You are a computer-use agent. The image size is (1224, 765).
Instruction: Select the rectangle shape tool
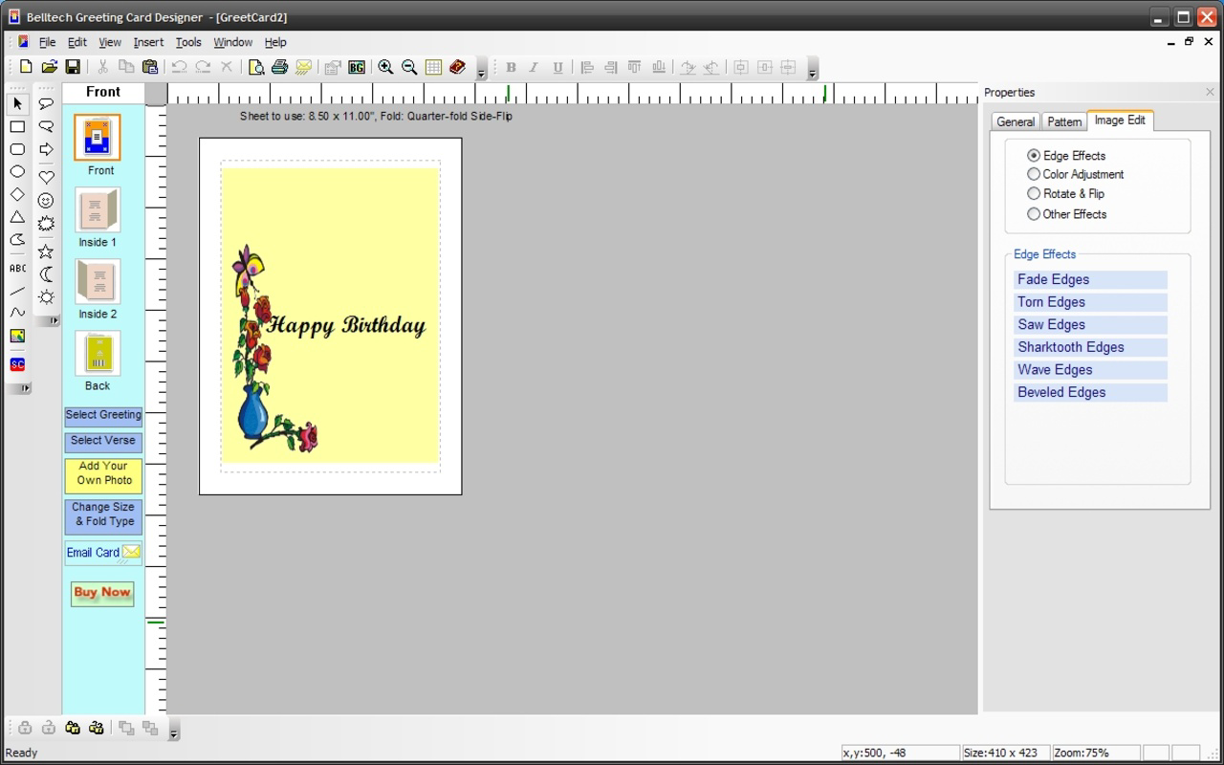point(17,126)
